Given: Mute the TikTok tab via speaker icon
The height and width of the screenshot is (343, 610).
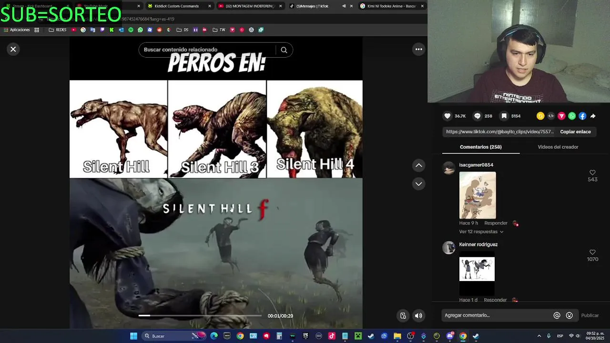Looking at the screenshot, I should pyautogui.click(x=344, y=6).
